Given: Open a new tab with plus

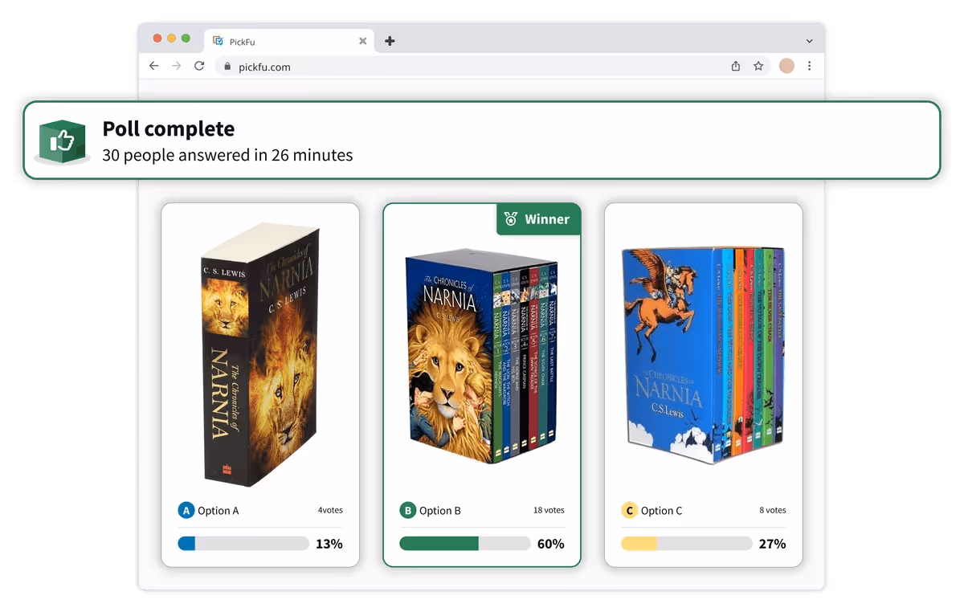Looking at the screenshot, I should tap(390, 41).
